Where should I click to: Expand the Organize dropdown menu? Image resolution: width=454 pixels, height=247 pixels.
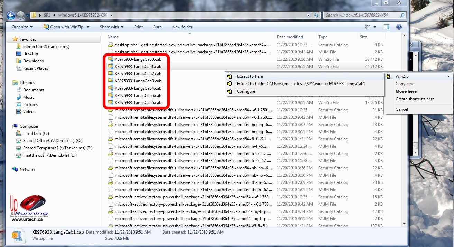[22, 27]
